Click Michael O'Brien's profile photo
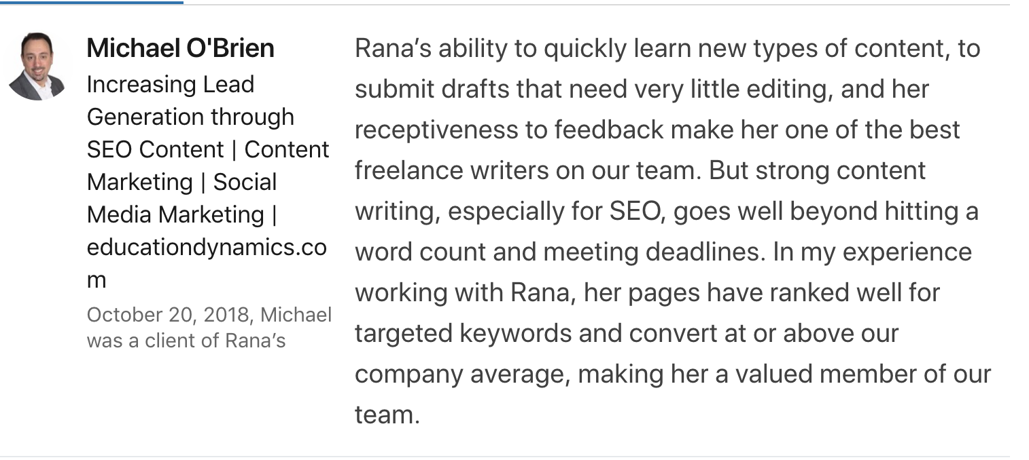Screen dimensions: 1029x460 tap(37, 67)
